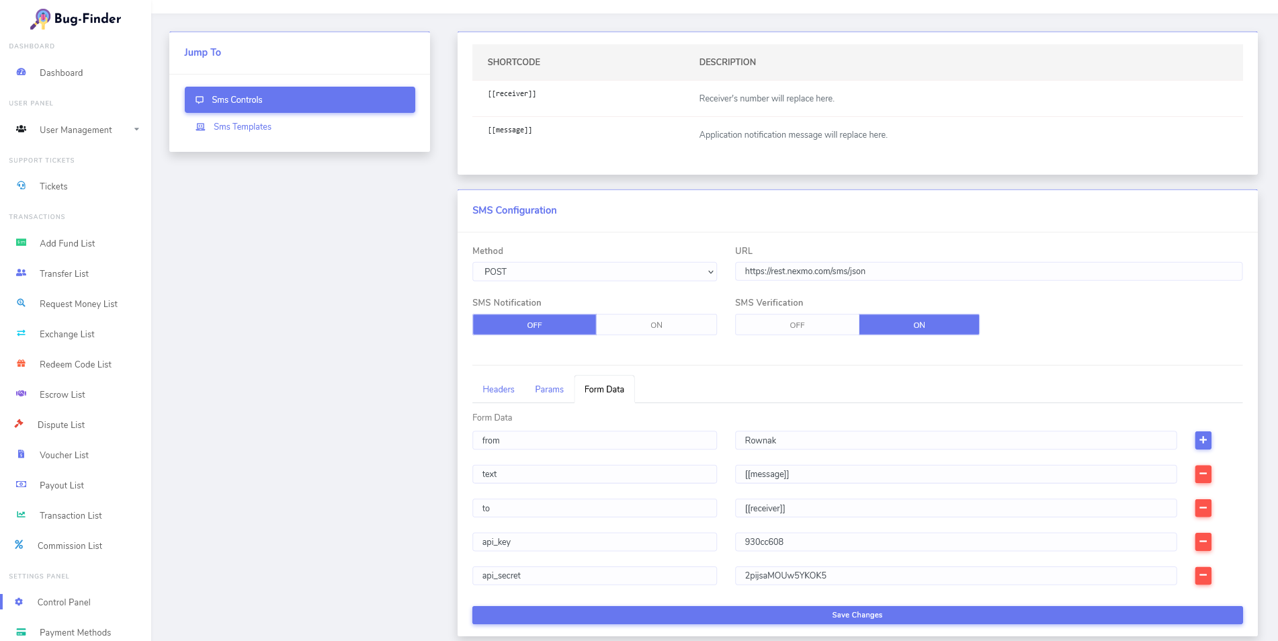Switch to the Params tab
Image resolution: width=1278 pixels, height=641 pixels.
[x=549, y=389]
